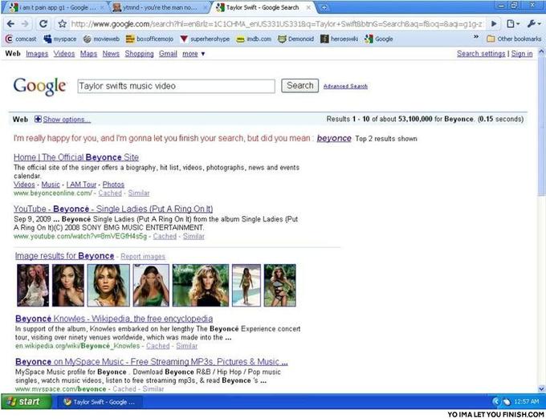Open the third Beyonce face close-up thumbnail

click(x=108, y=286)
